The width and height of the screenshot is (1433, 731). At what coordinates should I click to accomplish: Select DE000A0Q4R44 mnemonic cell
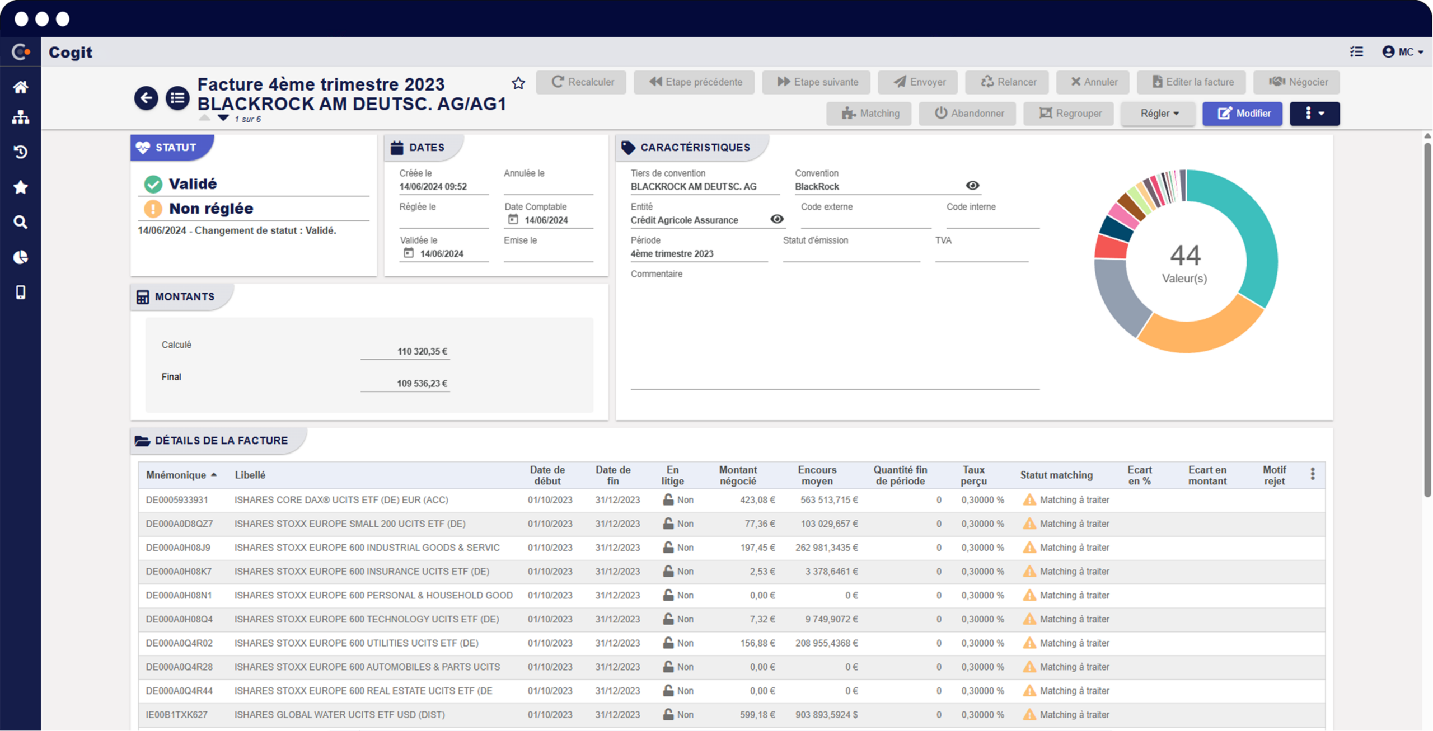179,691
